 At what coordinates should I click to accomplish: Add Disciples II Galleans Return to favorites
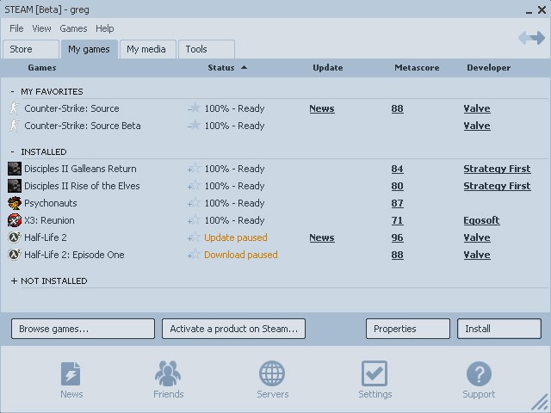[x=195, y=169]
